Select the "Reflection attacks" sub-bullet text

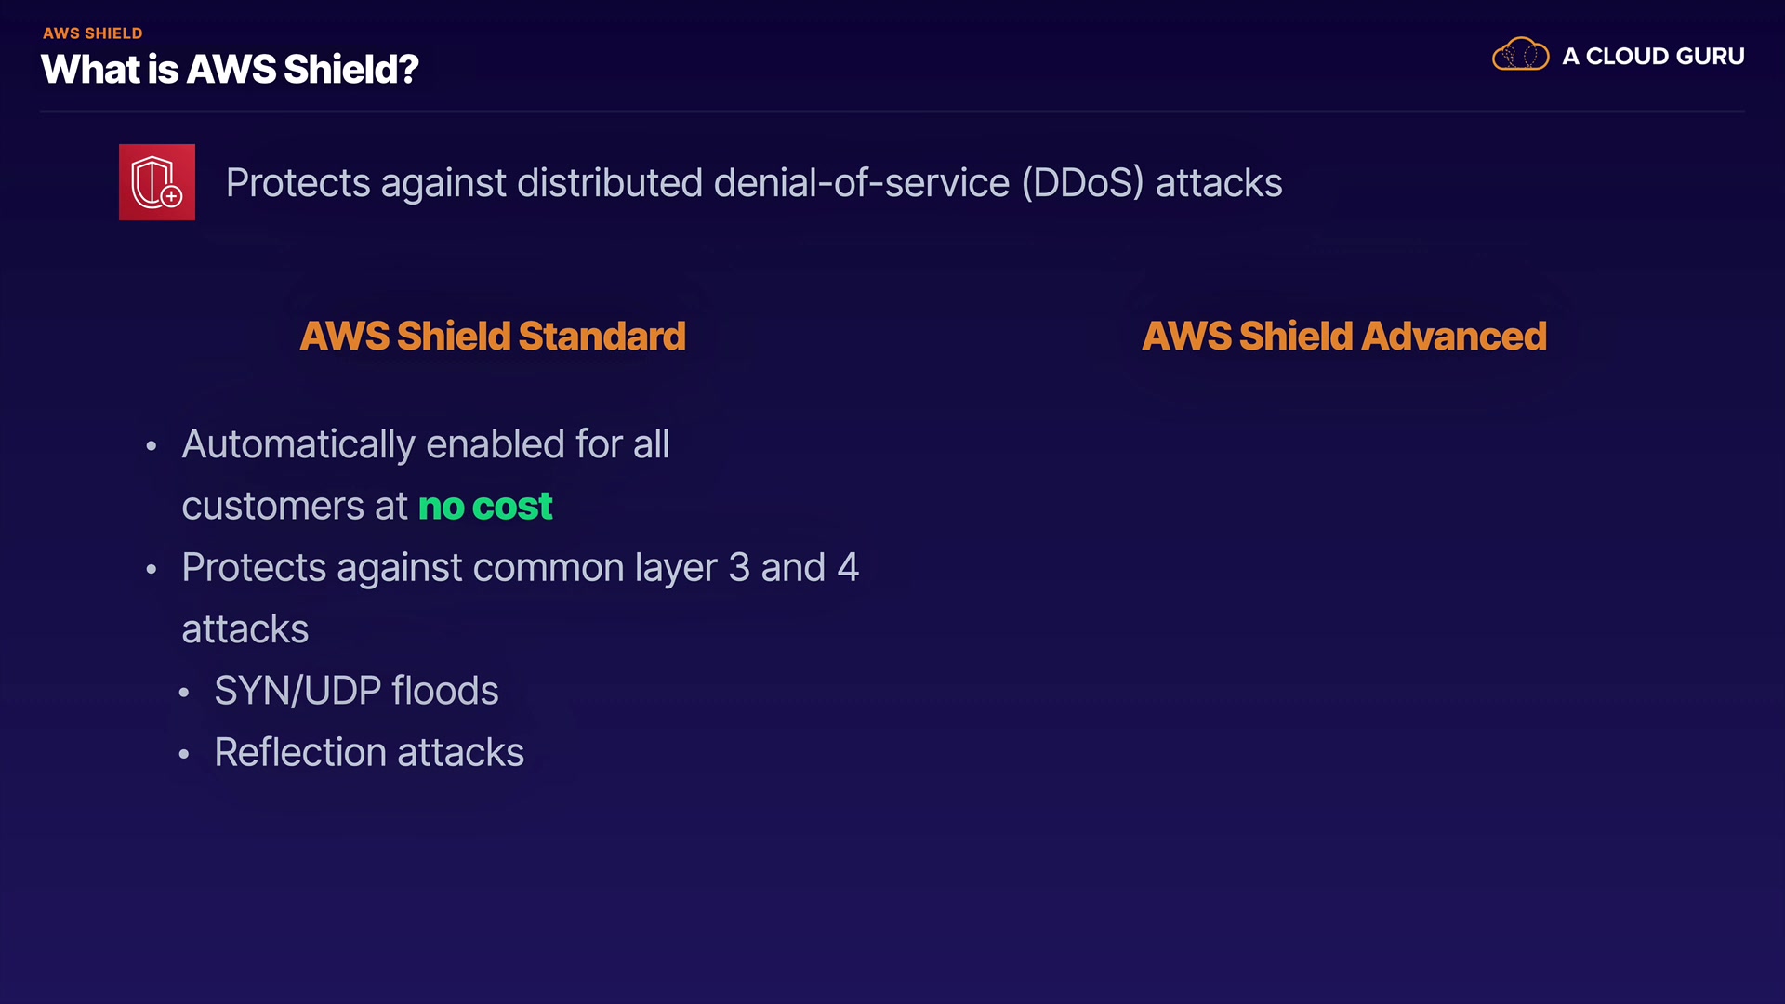[369, 752]
